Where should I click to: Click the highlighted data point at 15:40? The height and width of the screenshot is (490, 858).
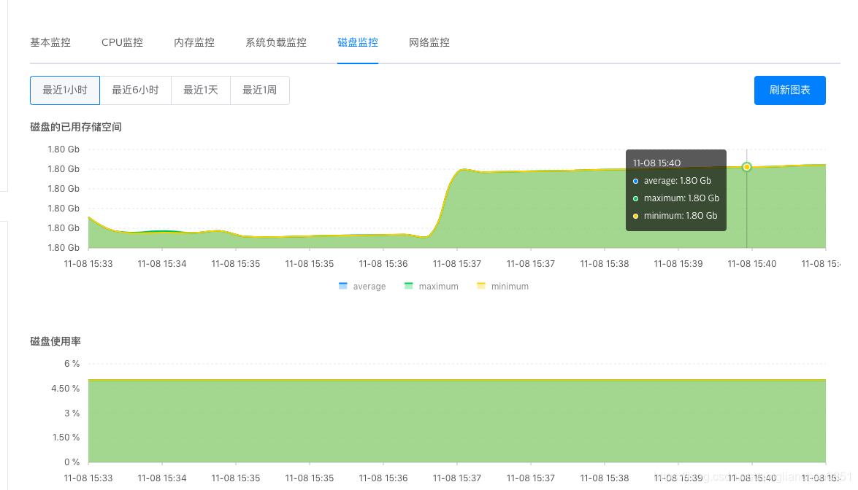click(746, 167)
